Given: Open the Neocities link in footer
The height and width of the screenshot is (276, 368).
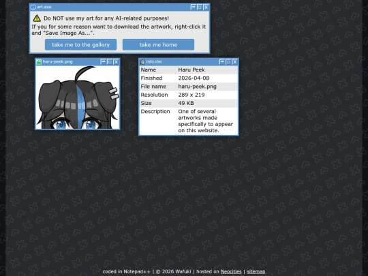Looking at the screenshot, I should (x=231, y=271).
